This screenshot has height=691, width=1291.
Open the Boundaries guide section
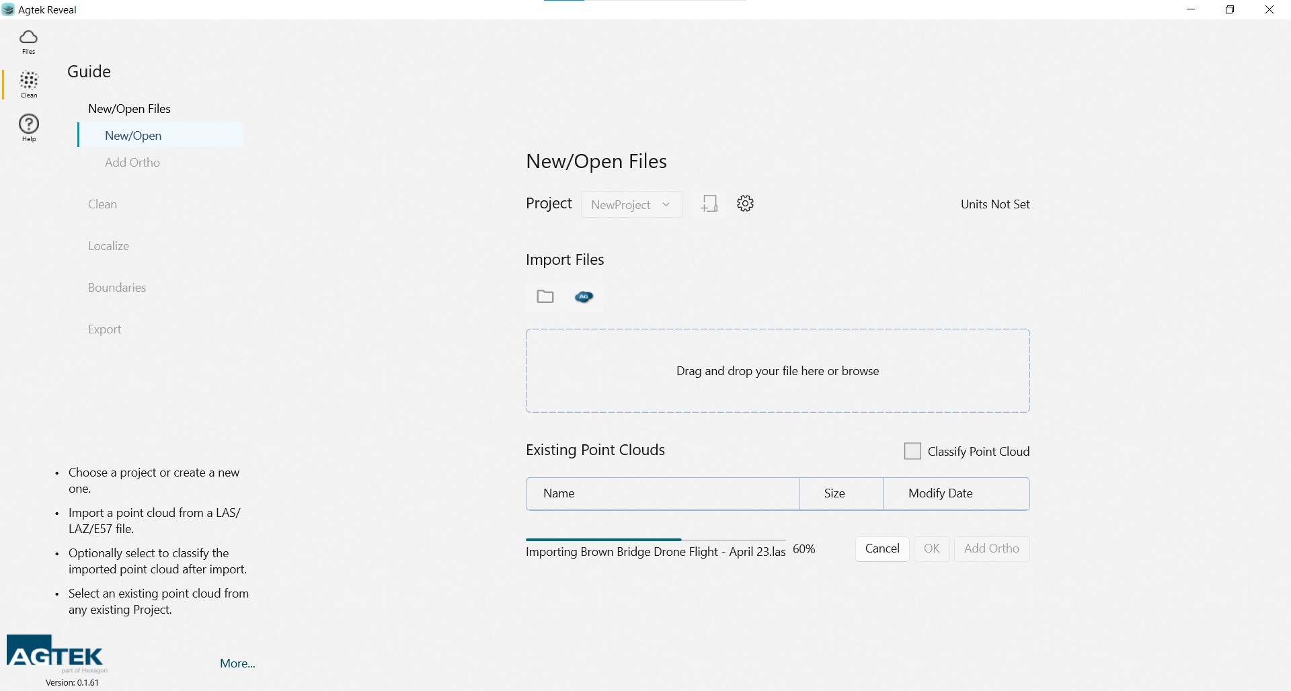[x=117, y=288]
